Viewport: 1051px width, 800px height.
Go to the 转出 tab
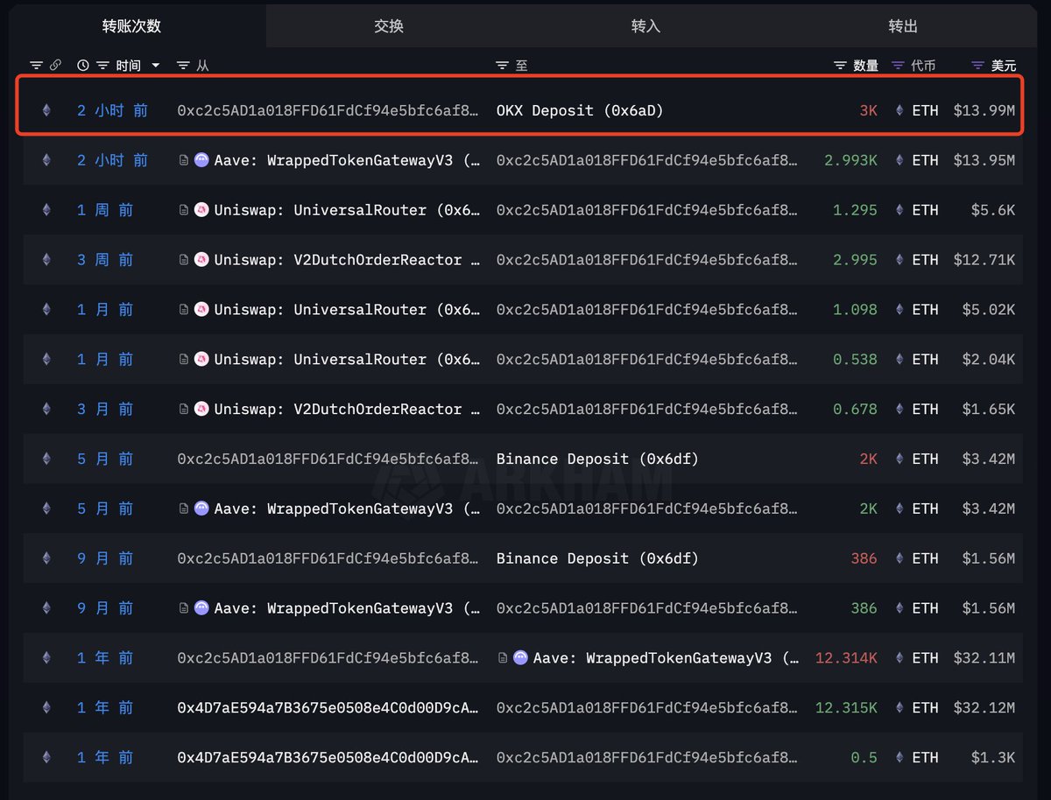pos(903,26)
